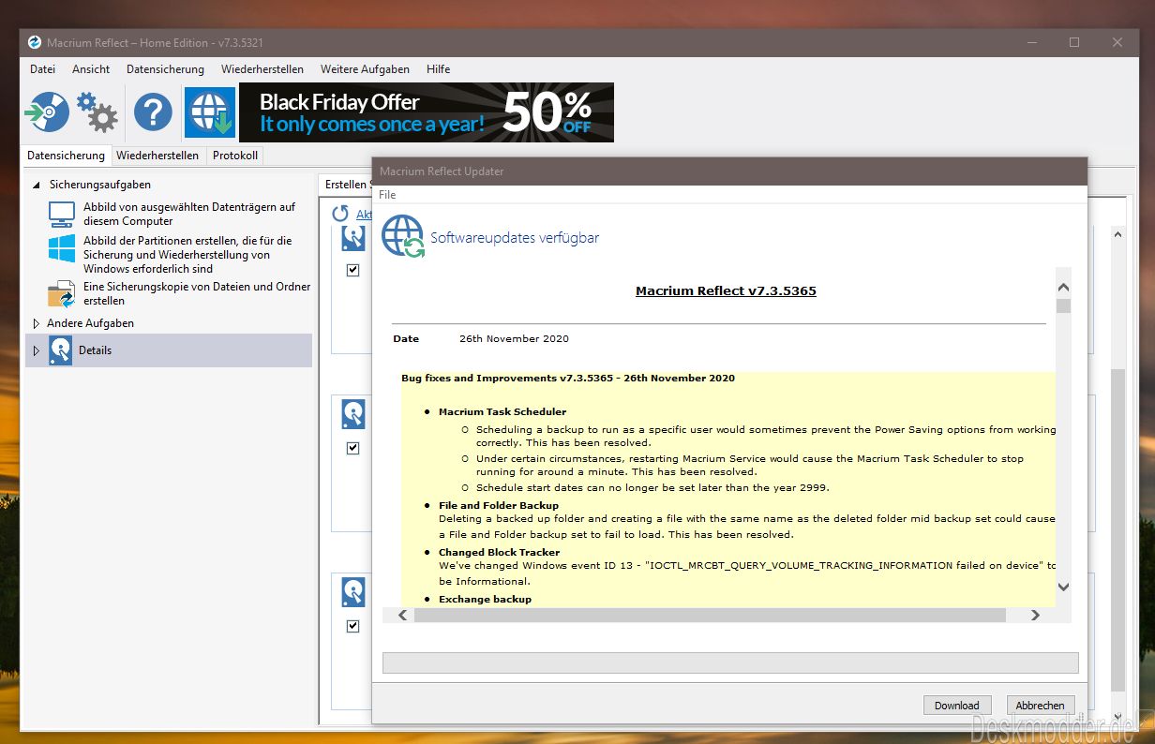Select 'Abbild der Partitionen erstellen' task
The height and width of the screenshot is (744, 1155).
[x=187, y=255]
